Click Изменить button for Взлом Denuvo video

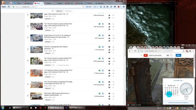tap(48, 42)
